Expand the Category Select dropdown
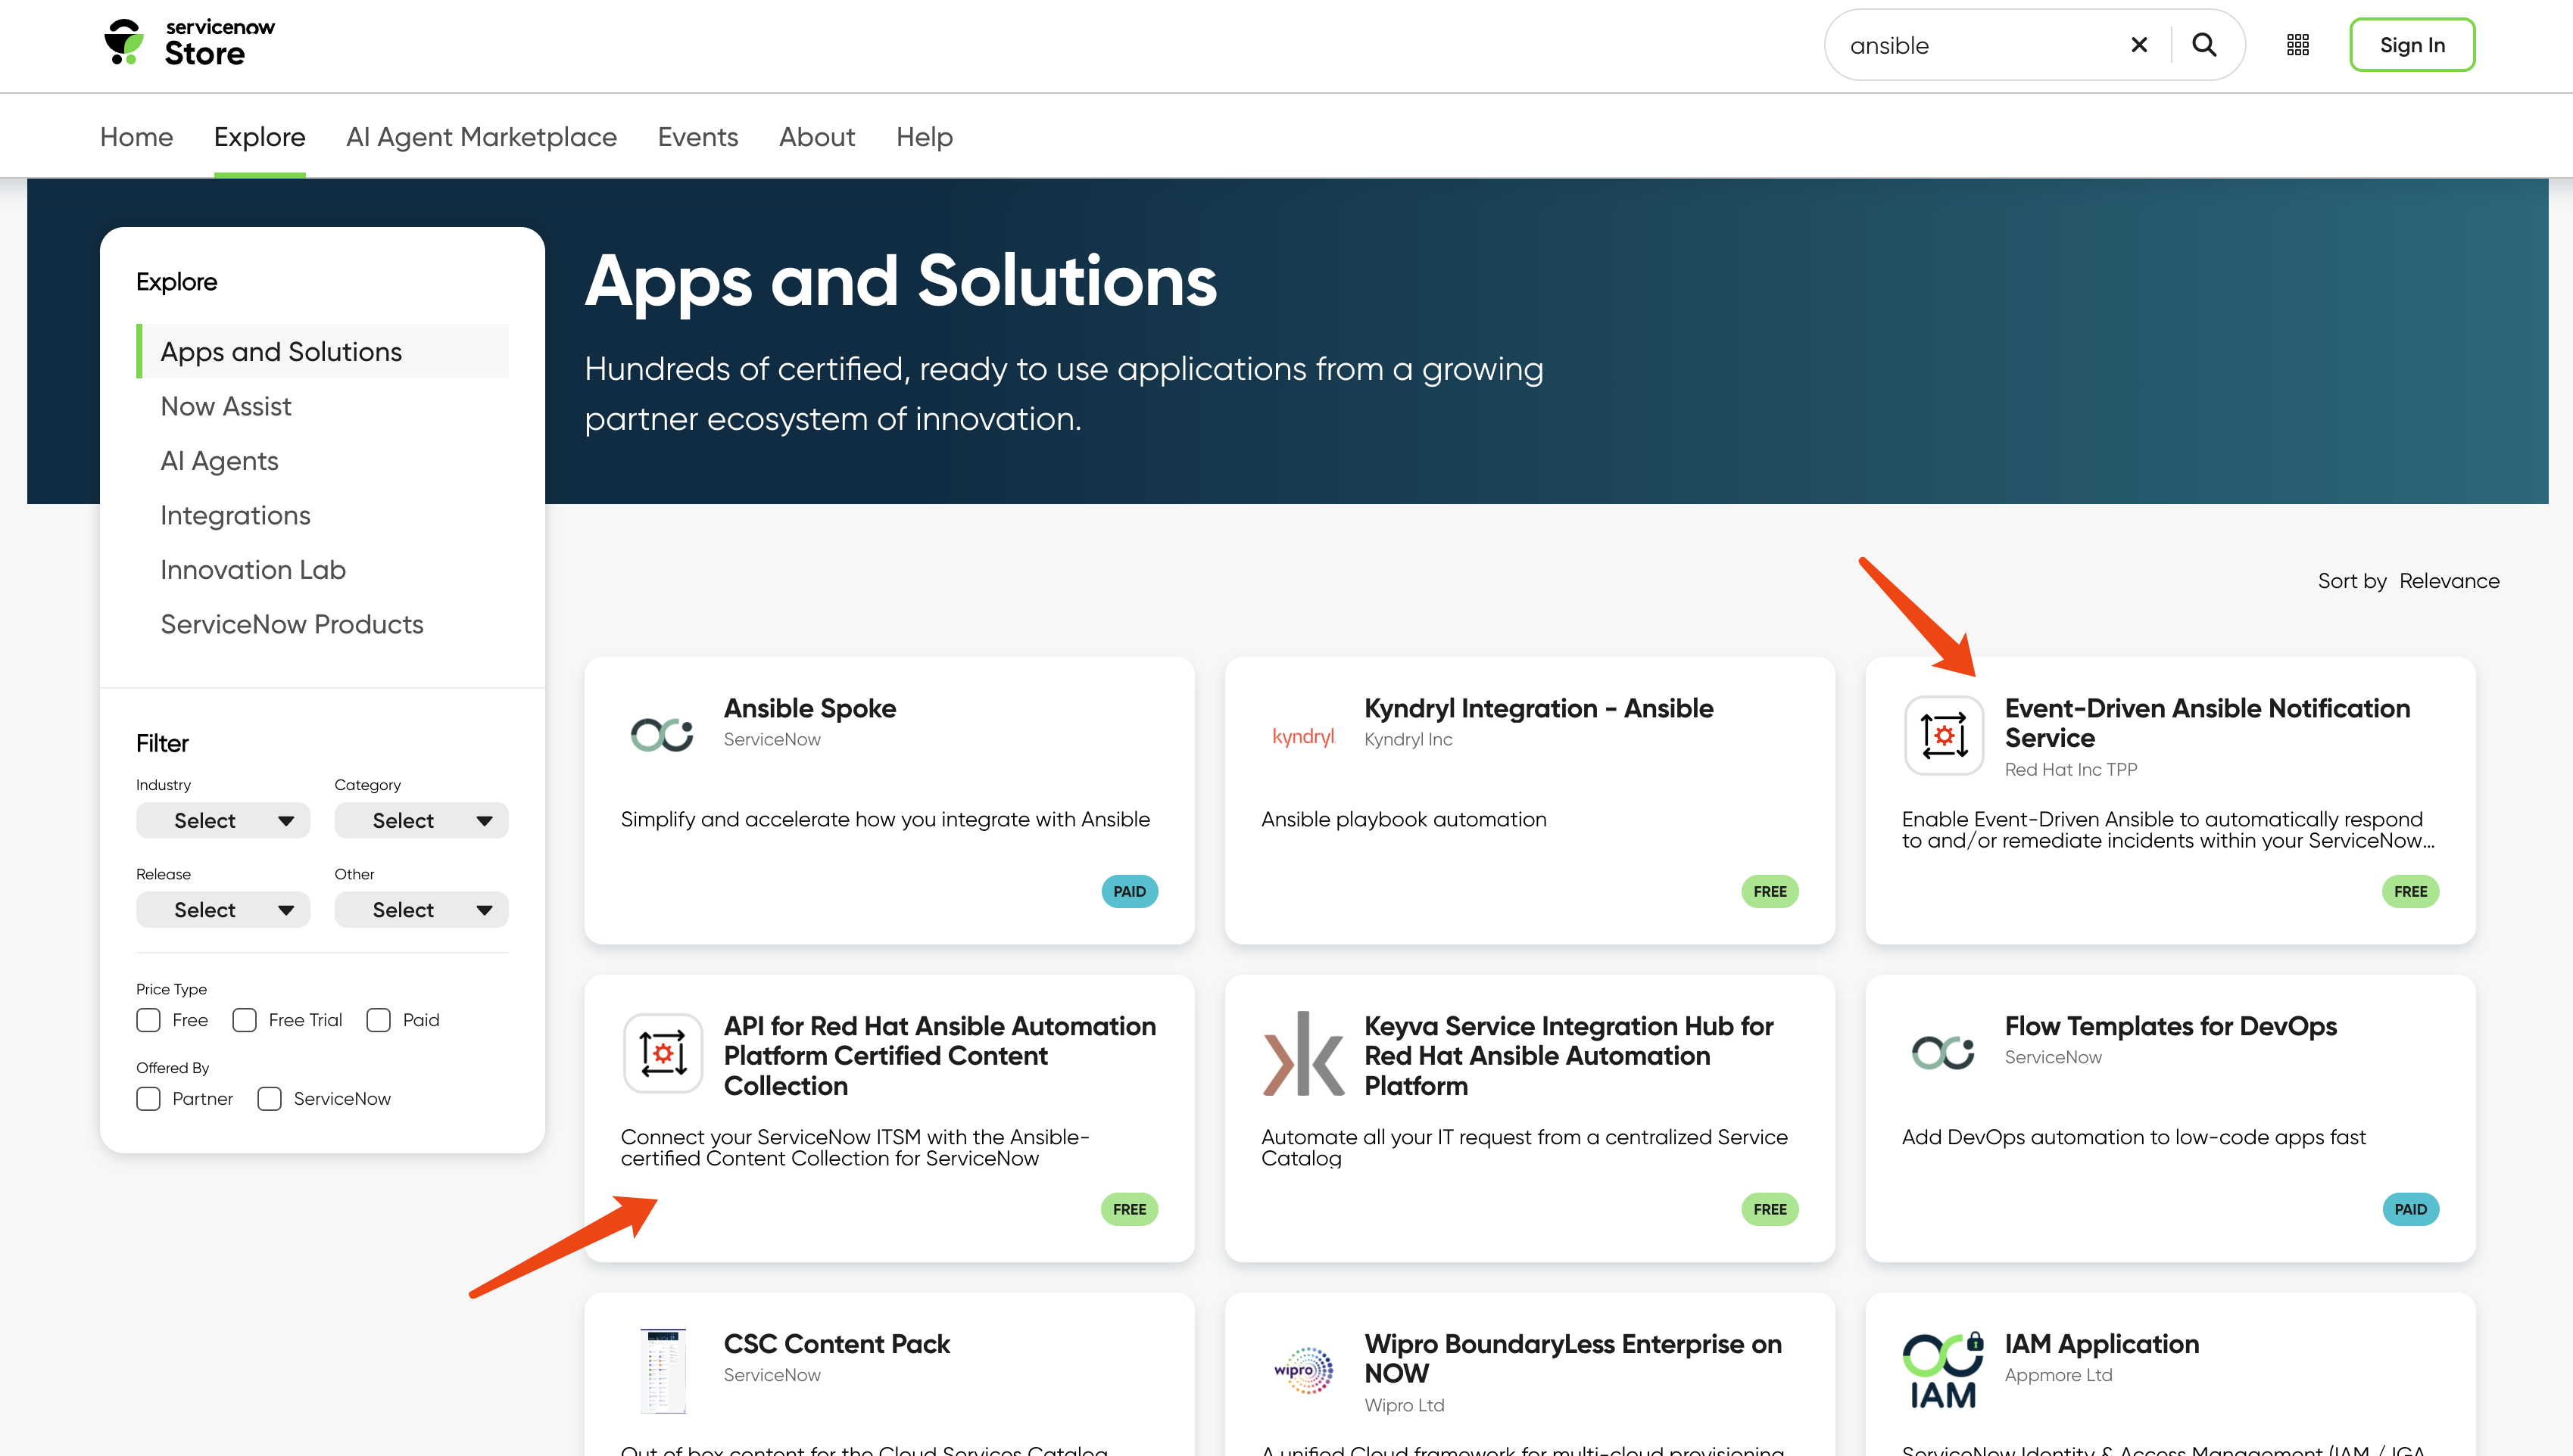 click(421, 821)
